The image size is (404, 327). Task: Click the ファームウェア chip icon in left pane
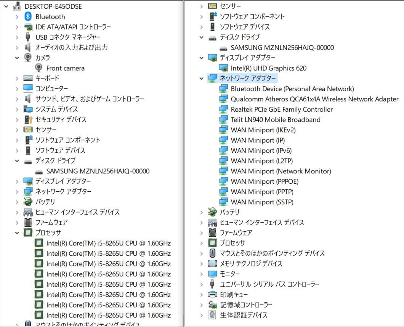click(x=28, y=222)
